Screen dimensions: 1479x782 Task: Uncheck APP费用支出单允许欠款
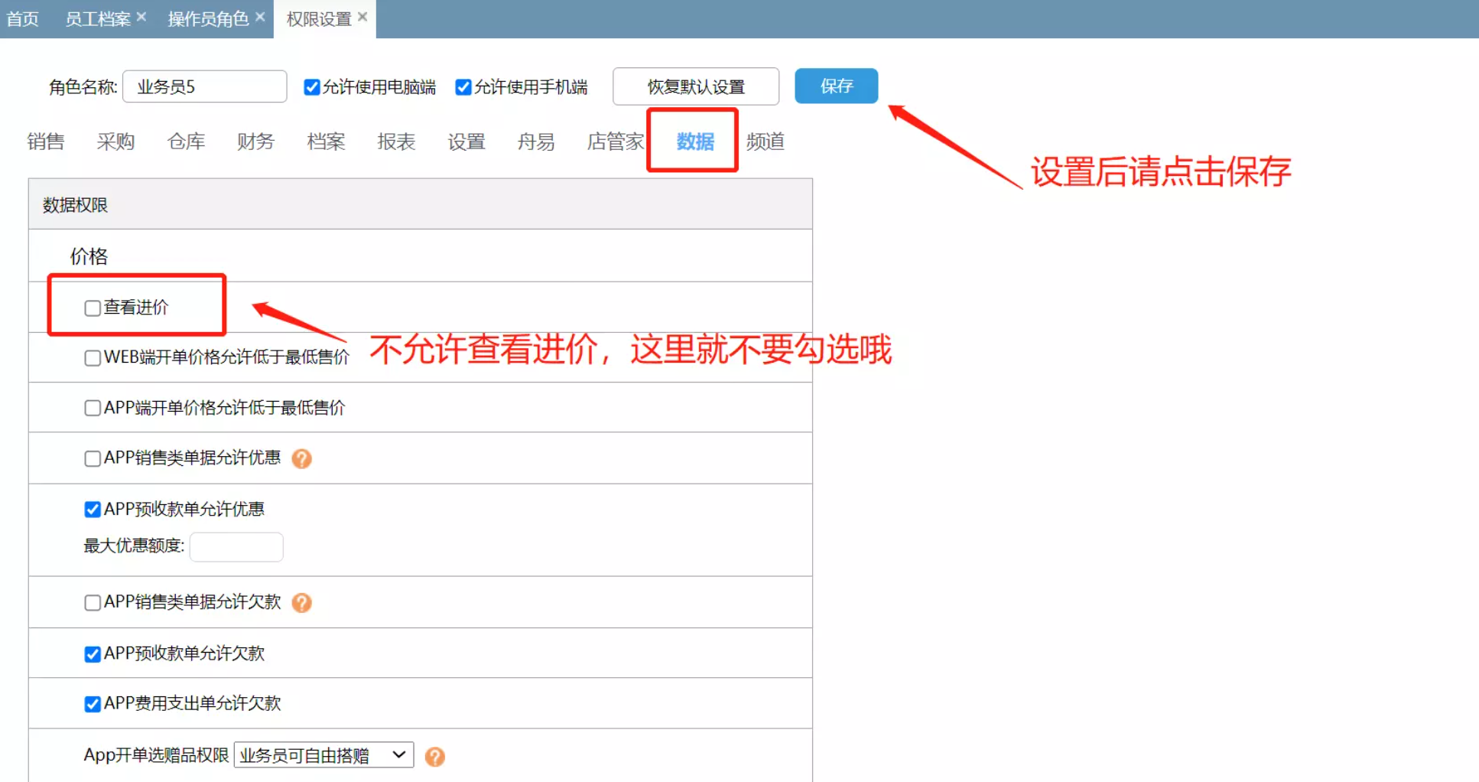point(93,704)
